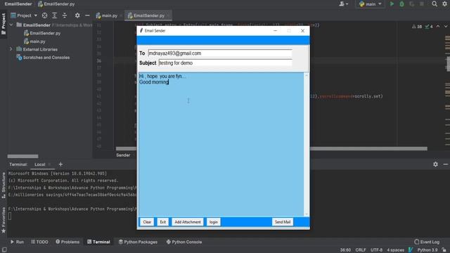Open the Project tool window side tab
Viewport: 450px width, 253px height.
(4, 24)
